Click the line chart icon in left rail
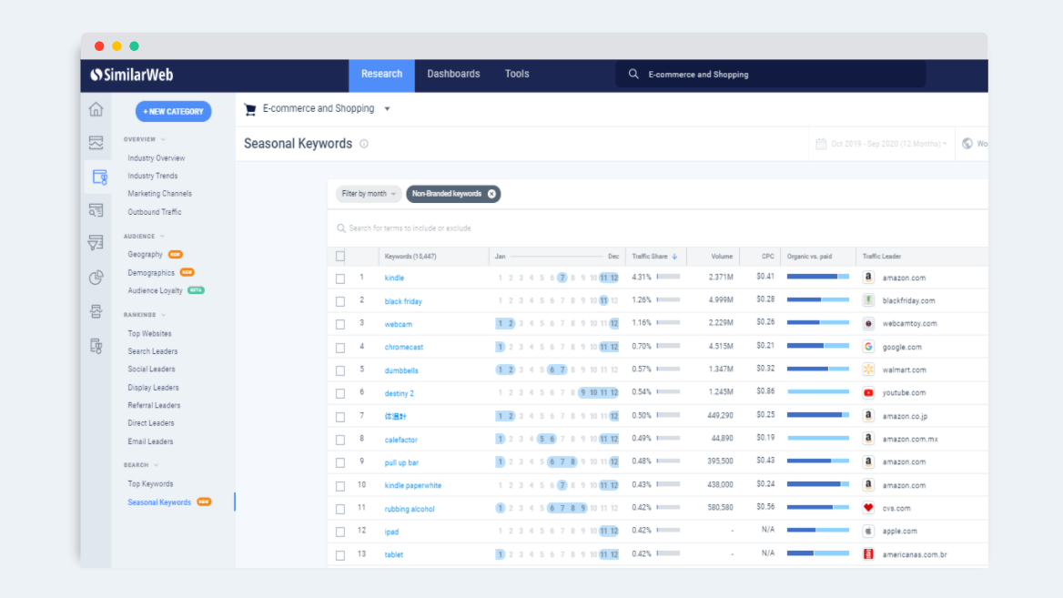 96,142
